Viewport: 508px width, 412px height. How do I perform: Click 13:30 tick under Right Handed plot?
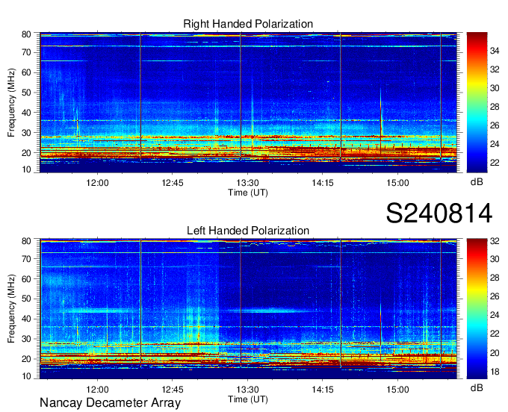[x=247, y=183]
